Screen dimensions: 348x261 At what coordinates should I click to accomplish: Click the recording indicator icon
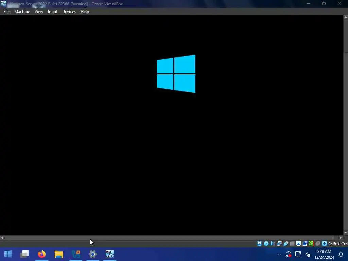[305, 244]
